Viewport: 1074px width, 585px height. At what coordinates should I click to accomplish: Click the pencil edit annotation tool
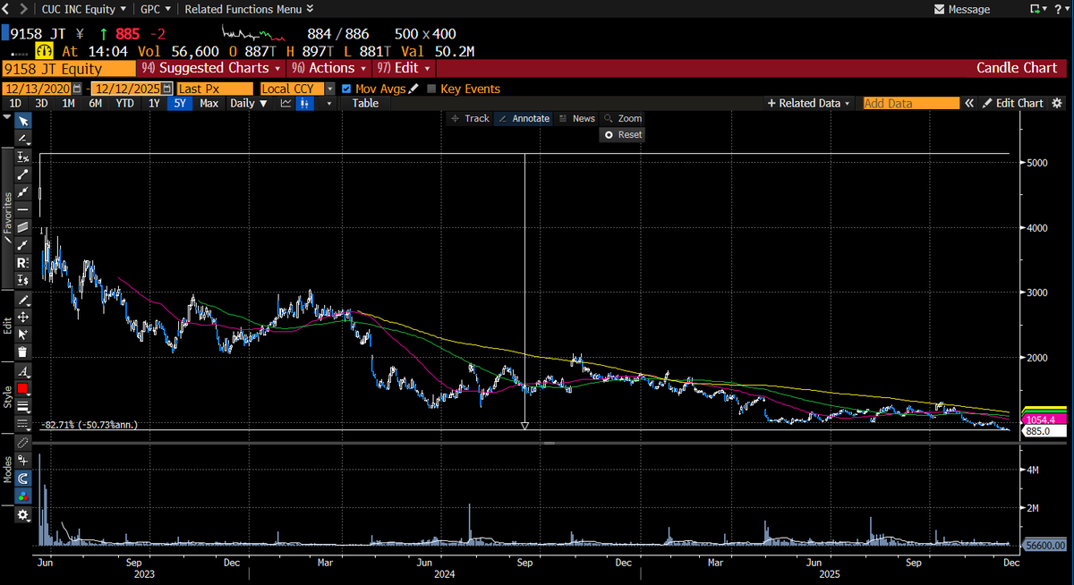[x=22, y=299]
